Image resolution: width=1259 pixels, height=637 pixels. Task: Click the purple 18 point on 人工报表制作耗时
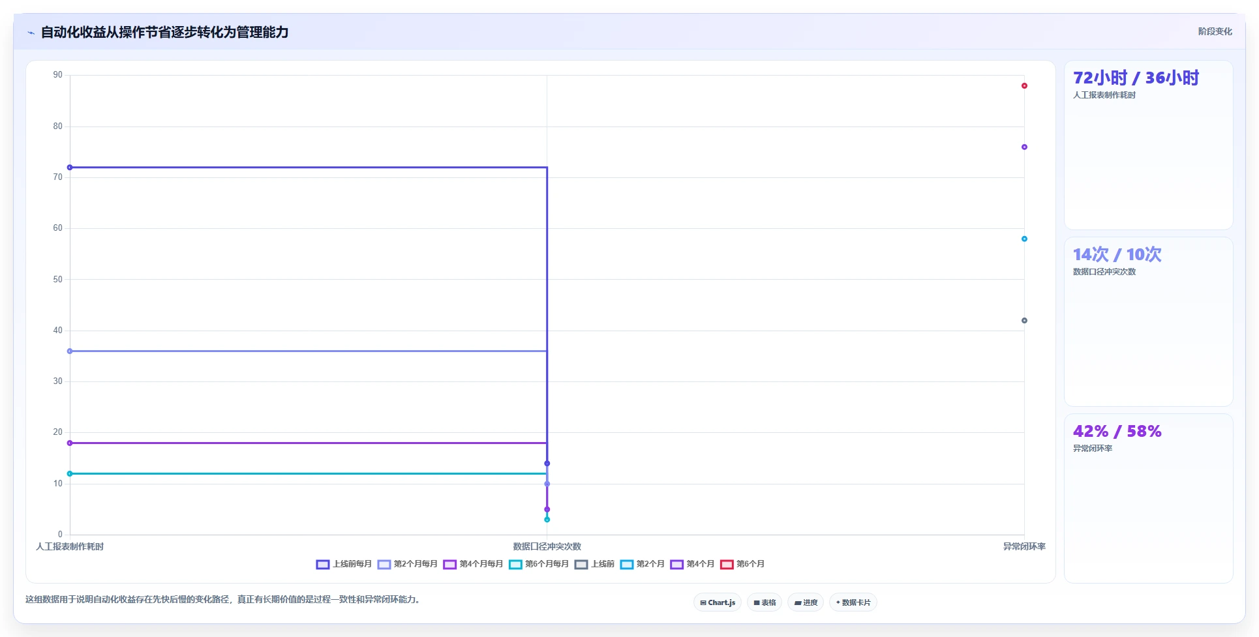coord(70,443)
